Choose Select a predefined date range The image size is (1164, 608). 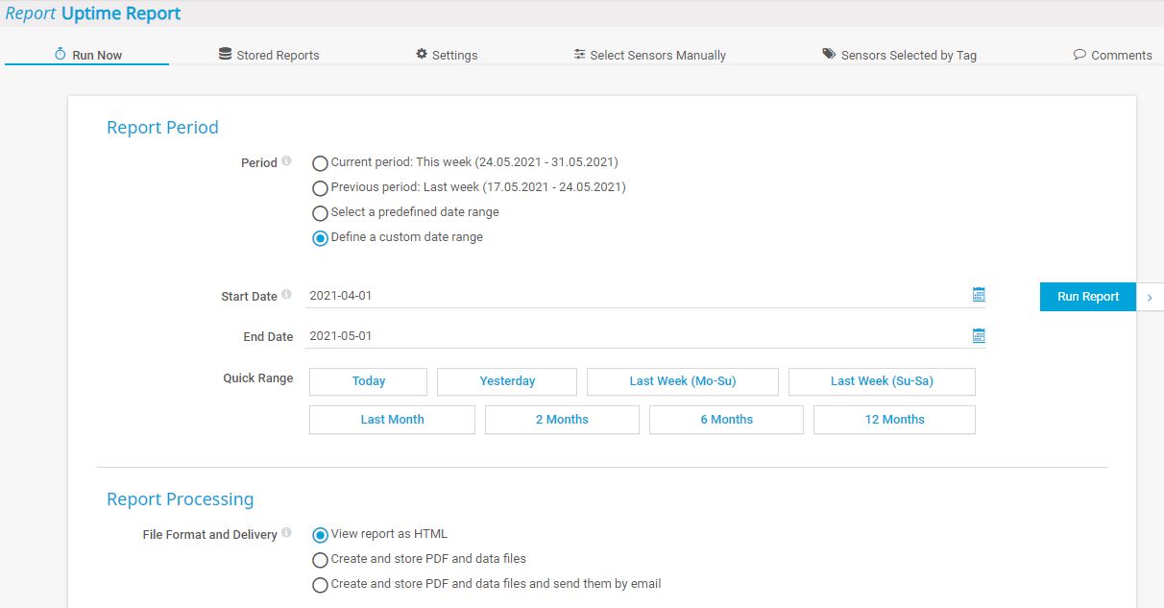(320, 213)
